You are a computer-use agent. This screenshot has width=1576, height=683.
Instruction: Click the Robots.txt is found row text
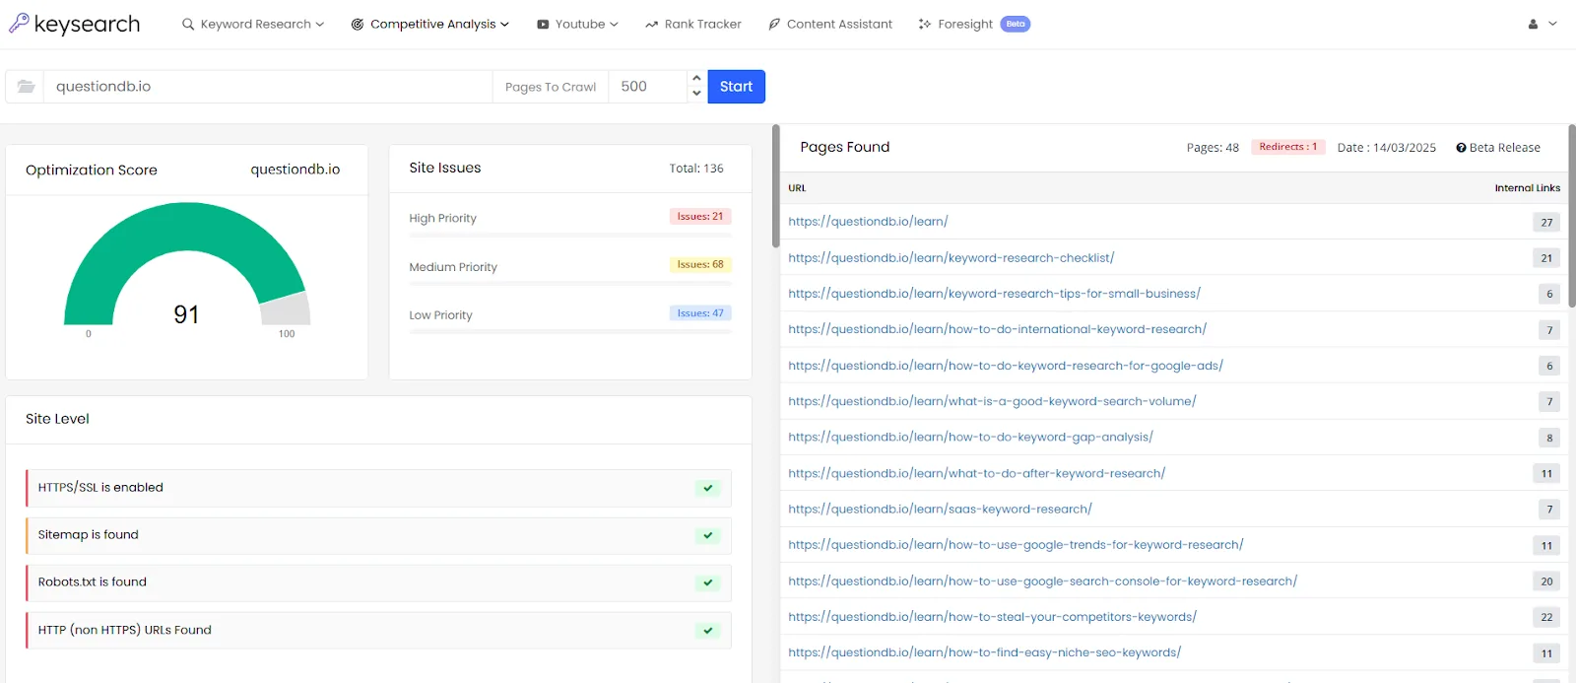tap(92, 582)
